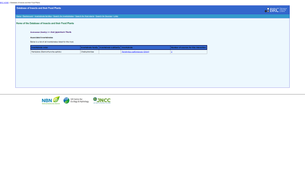Click the NBN logo in footer
The width and height of the screenshot is (305, 171).
51,100
